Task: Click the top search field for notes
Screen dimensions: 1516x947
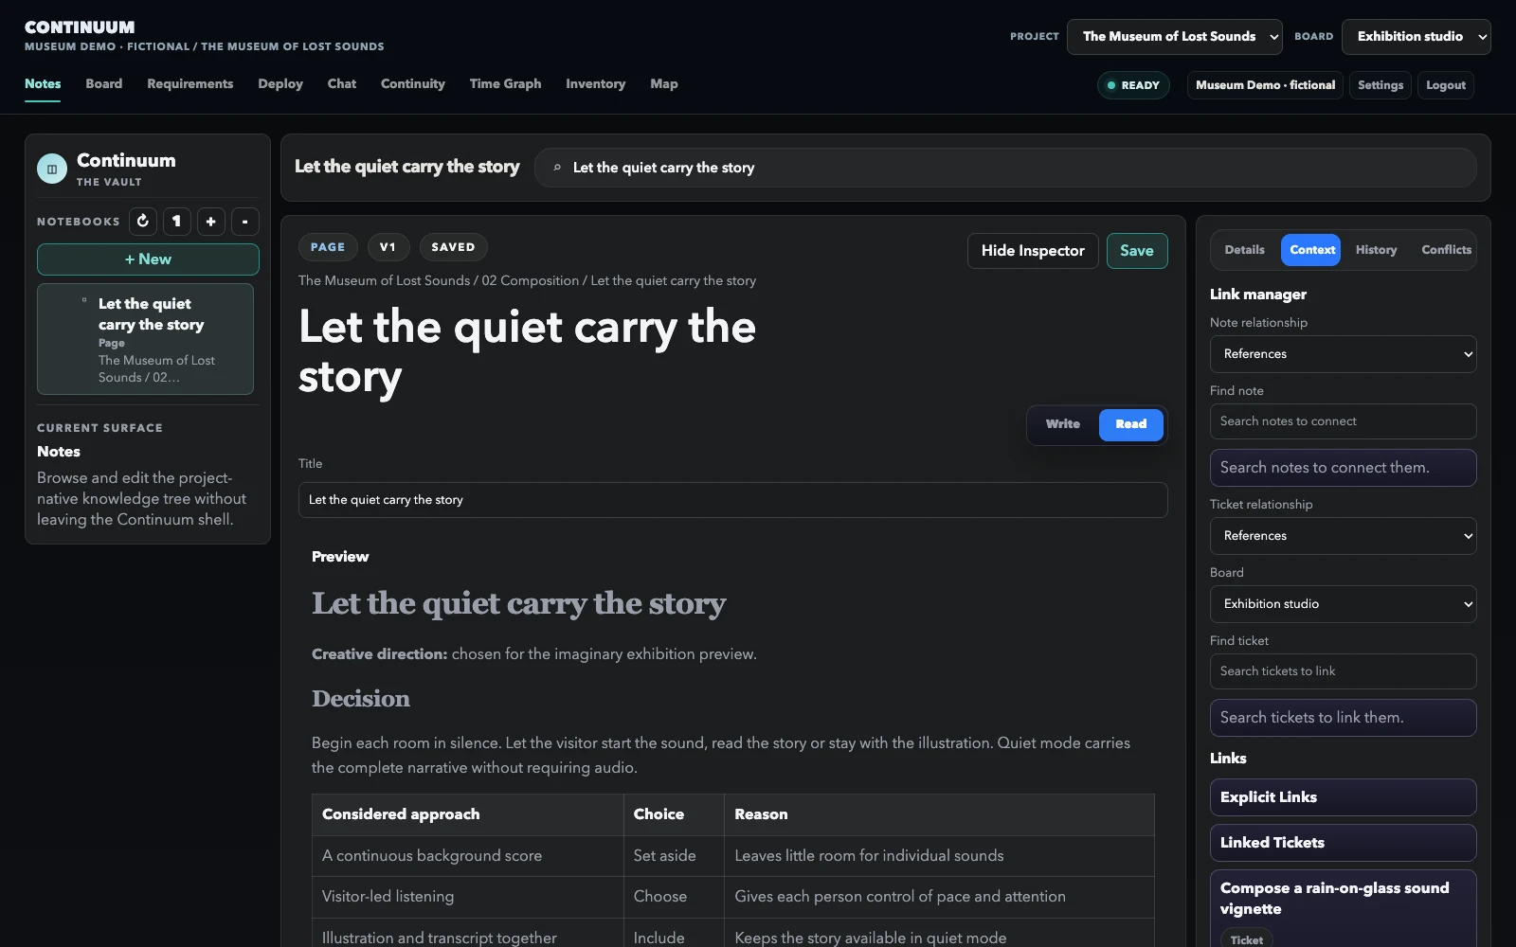Action: tap(1005, 168)
